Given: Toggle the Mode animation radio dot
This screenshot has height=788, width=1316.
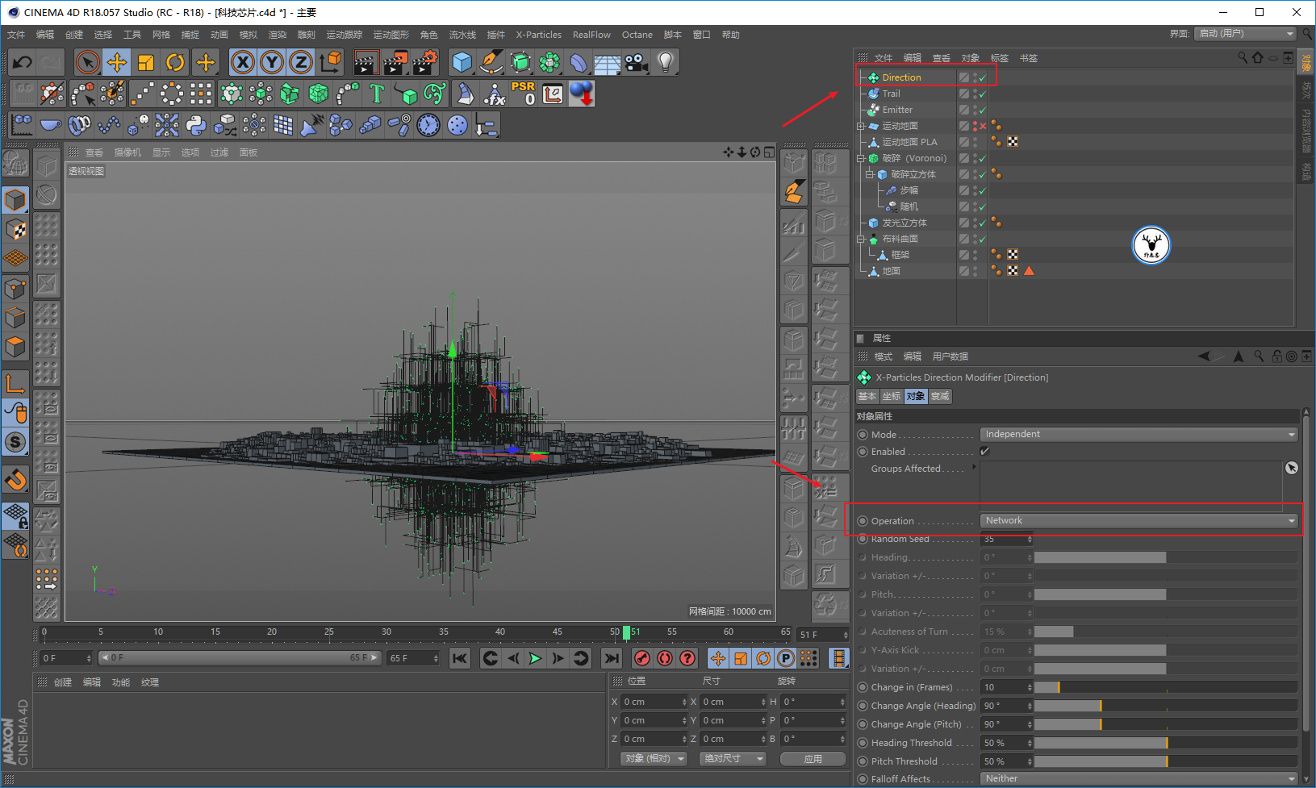Looking at the screenshot, I should 863,435.
